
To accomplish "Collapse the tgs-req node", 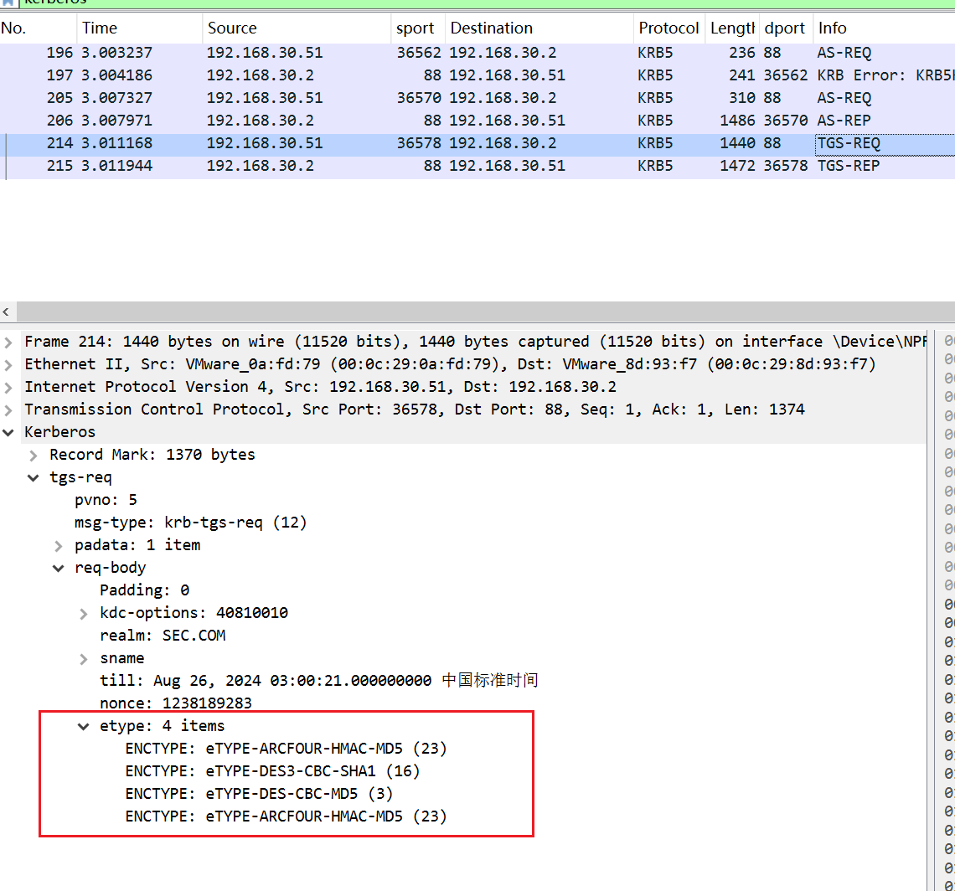I will tap(34, 477).
